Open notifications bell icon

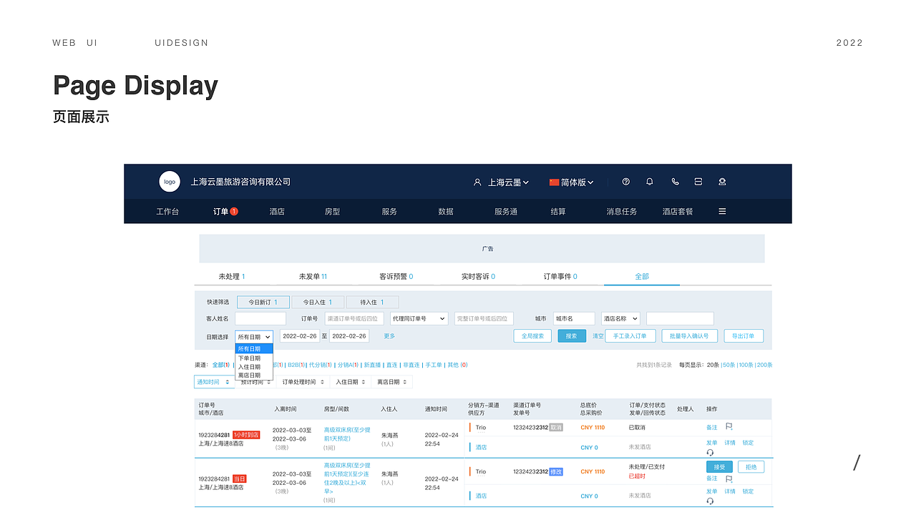pos(650,182)
